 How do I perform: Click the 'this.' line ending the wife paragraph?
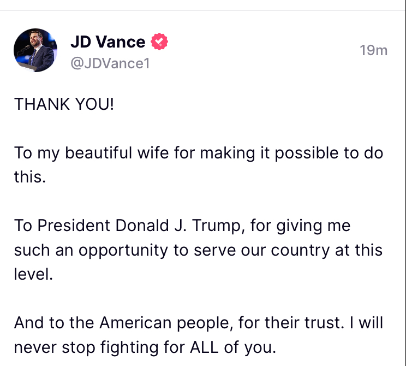point(29,177)
